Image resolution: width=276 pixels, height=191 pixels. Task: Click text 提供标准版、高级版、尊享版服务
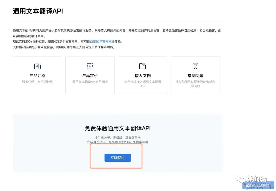pyautogui.click(x=118, y=138)
